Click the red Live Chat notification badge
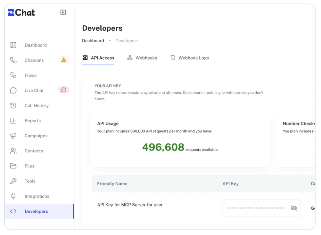Image resolution: width=321 pixels, height=235 pixels. [64, 90]
